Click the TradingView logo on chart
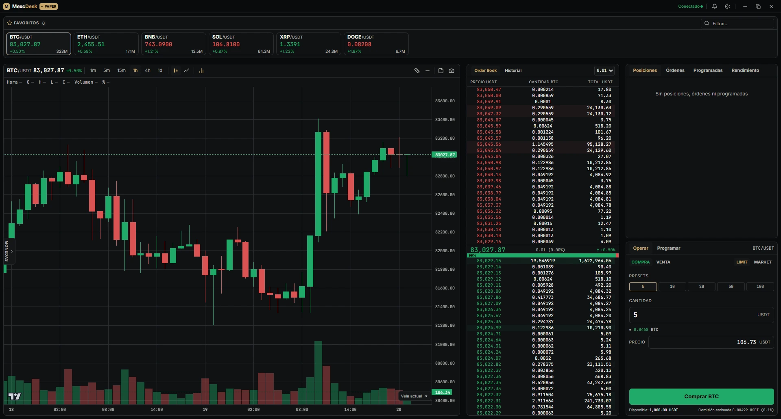This screenshot has width=781, height=419. tap(15, 396)
